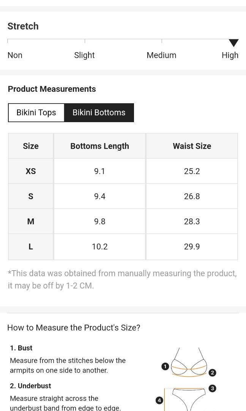Click the Bottoms Length column header
The width and height of the screenshot is (246, 411).
99,146
